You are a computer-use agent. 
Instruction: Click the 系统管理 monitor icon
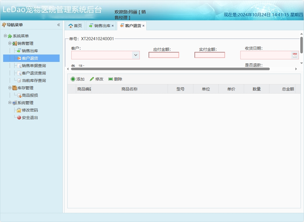tap(14, 102)
